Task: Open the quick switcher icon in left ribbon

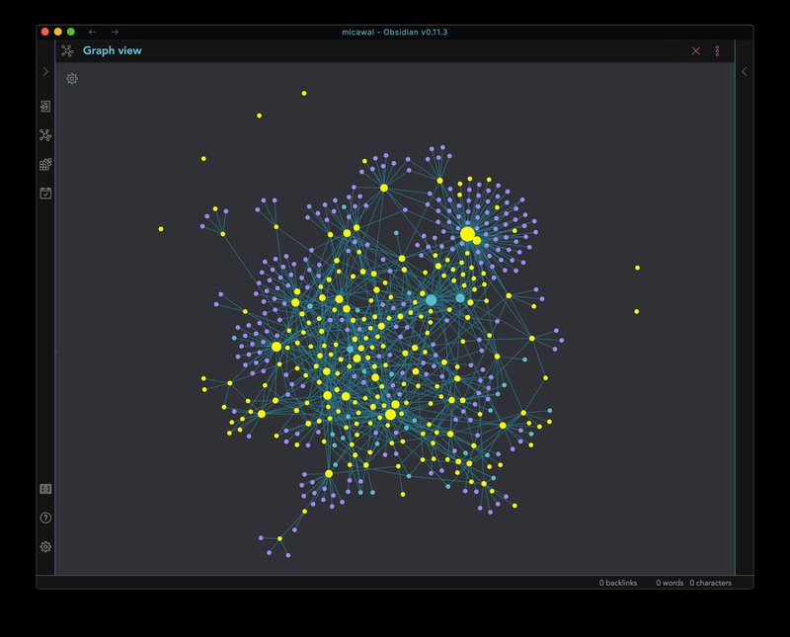Action: click(45, 106)
